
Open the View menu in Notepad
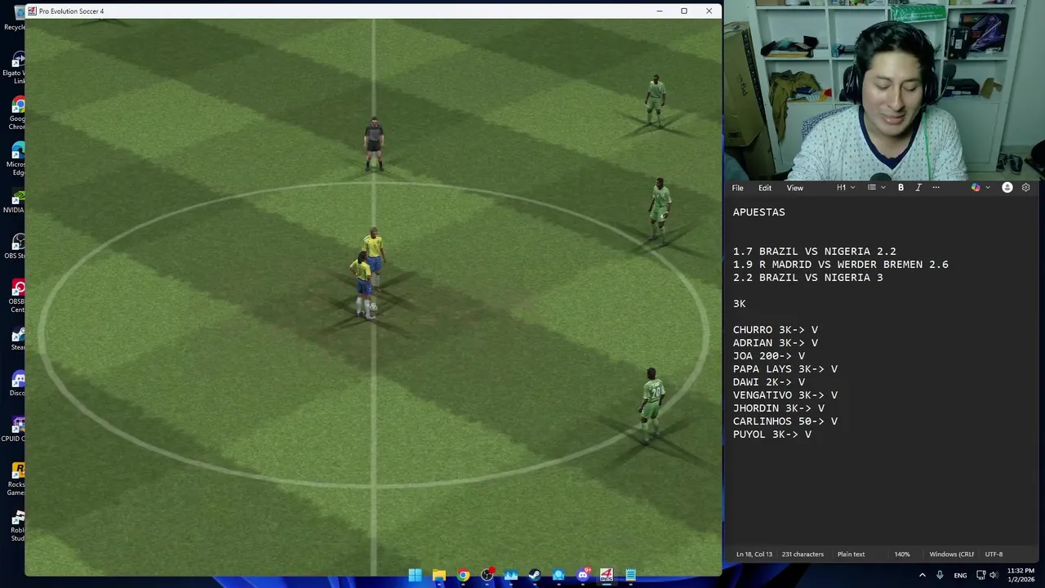tap(794, 188)
